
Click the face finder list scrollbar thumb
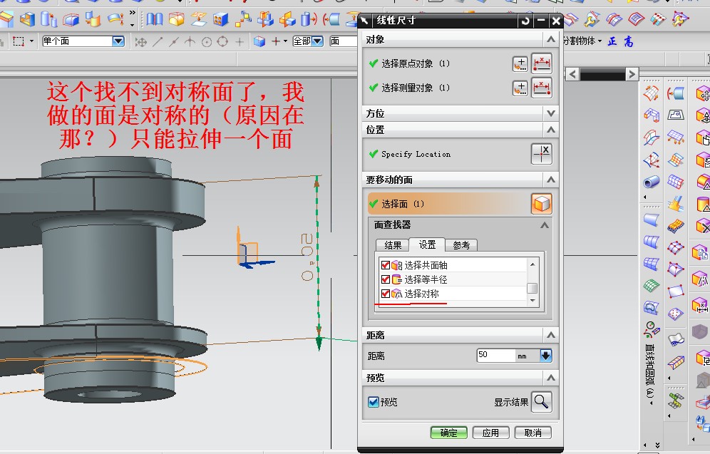click(x=532, y=288)
